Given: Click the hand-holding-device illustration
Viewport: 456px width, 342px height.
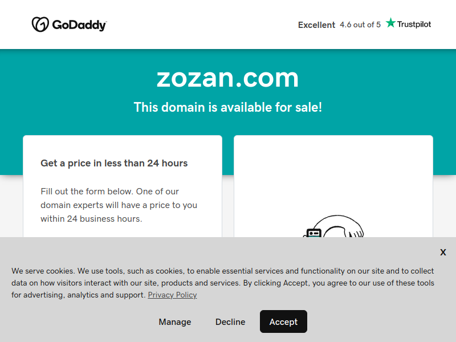Looking at the screenshot, I should click(333, 226).
